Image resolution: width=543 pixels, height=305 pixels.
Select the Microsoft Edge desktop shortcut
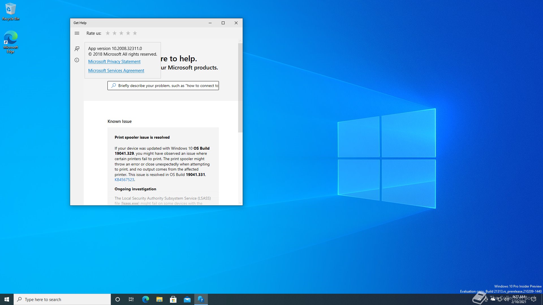coord(11,42)
